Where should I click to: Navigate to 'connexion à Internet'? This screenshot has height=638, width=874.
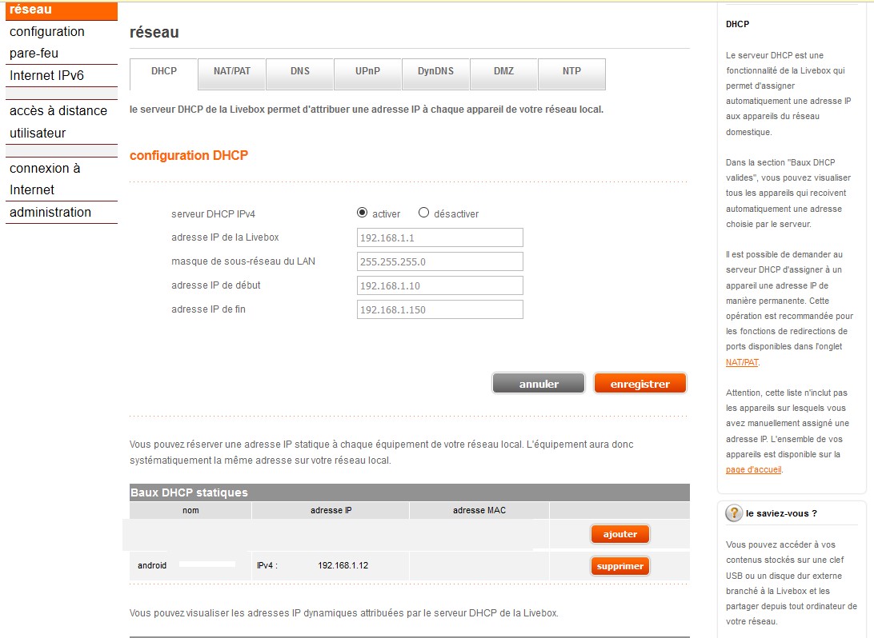tap(43, 178)
